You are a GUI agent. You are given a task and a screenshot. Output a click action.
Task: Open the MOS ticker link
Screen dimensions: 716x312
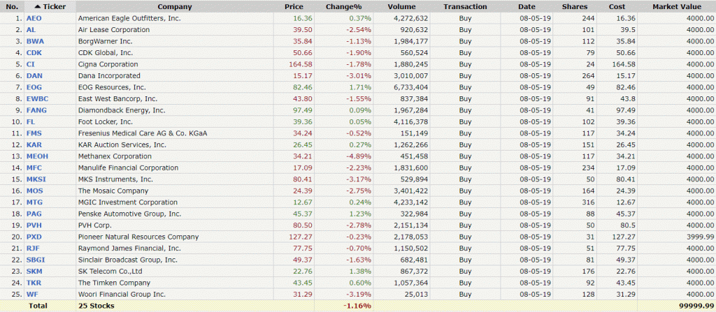(x=35, y=191)
